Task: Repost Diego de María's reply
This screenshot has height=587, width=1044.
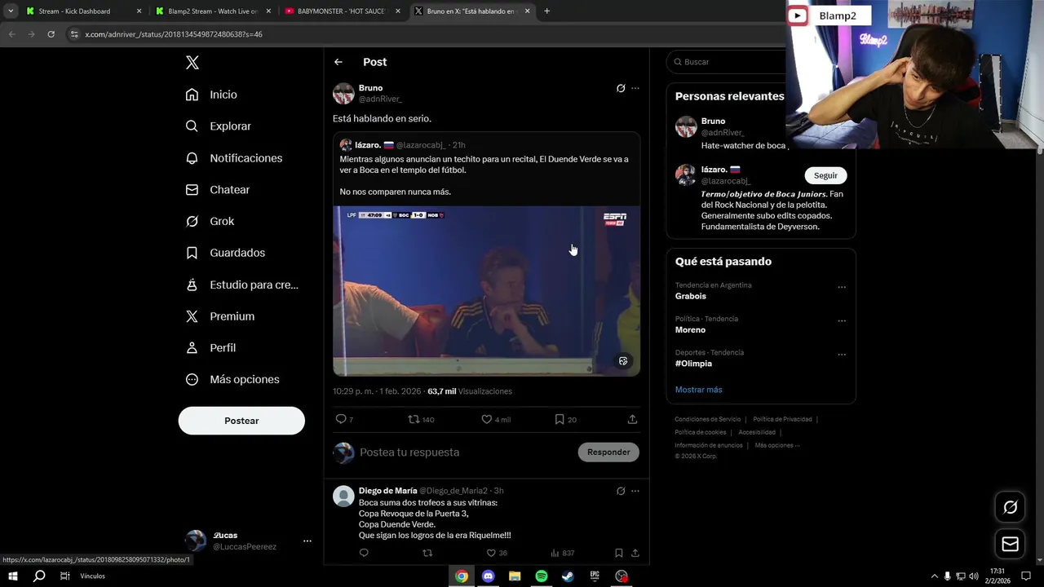Action: 427,553
